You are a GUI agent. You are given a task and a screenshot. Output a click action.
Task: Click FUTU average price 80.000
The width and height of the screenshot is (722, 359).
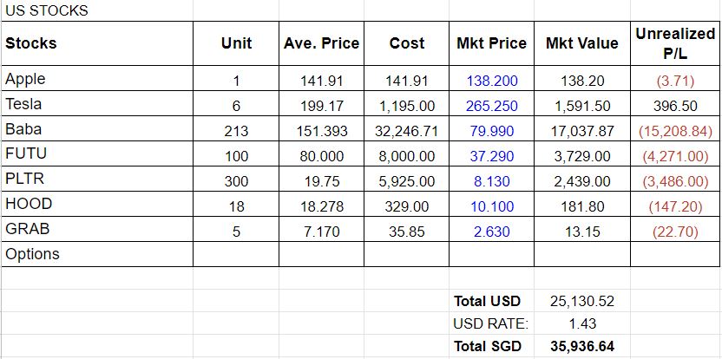tap(321, 156)
